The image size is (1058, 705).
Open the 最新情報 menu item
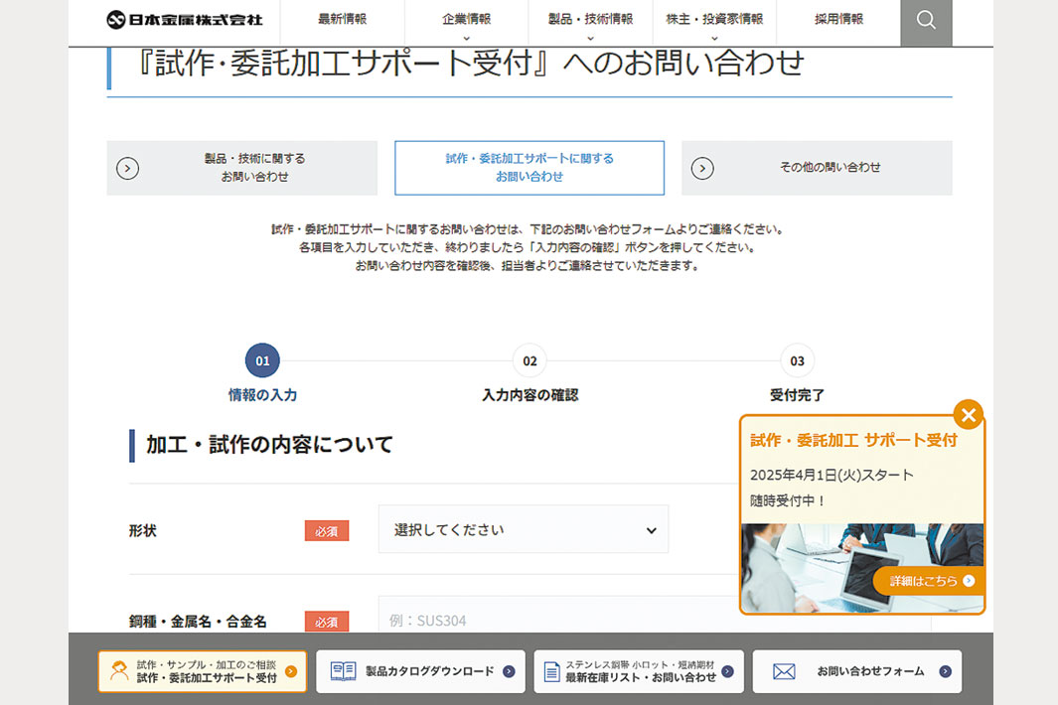pyautogui.click(x=342, y=20)
